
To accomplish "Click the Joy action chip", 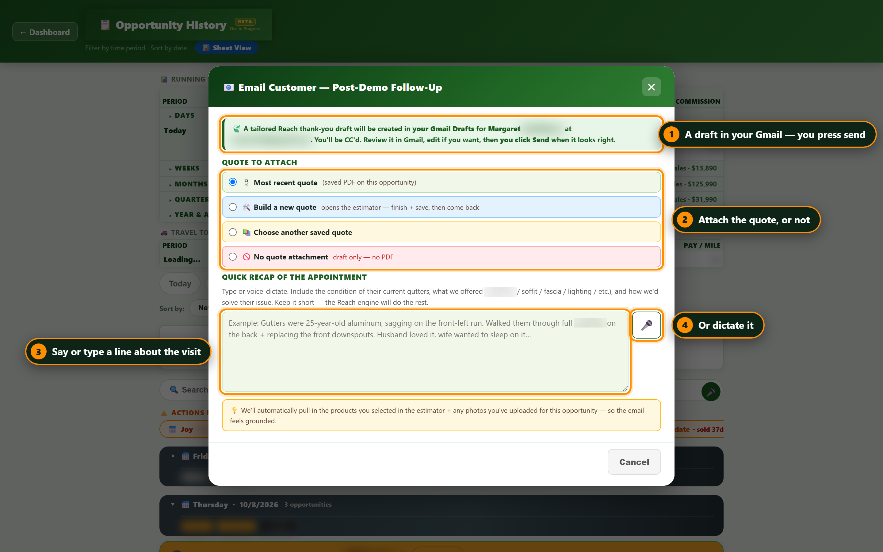I will click(x=184, y=429).
